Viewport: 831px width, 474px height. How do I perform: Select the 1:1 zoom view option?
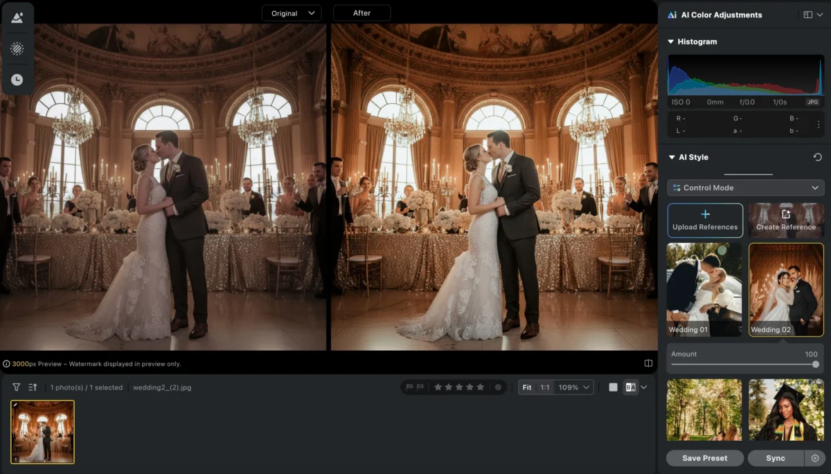click(x=546, y=388)
